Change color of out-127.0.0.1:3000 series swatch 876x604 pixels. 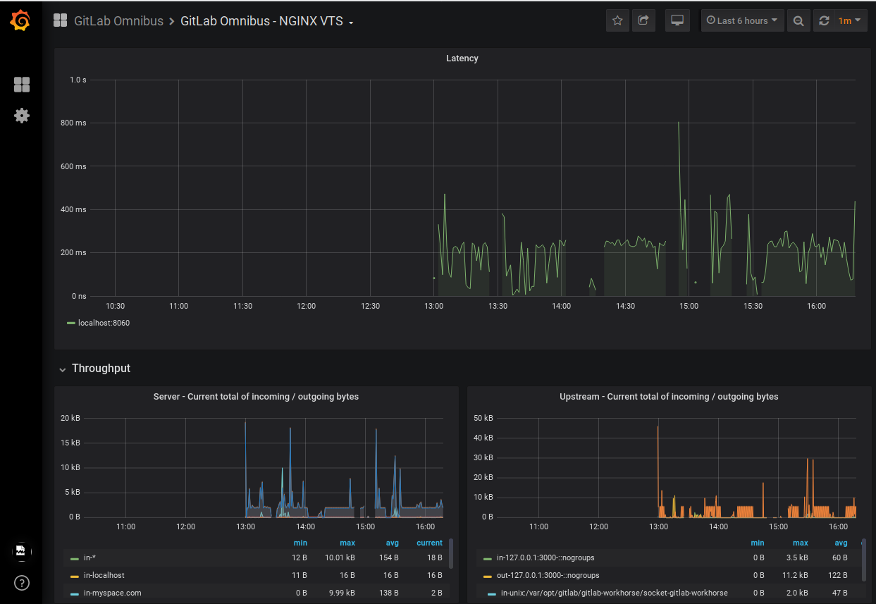pyautogui.click(x=488, y=576)
